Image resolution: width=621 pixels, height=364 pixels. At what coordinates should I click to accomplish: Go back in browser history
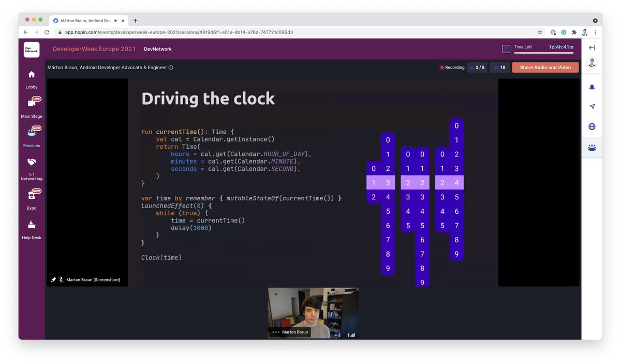tap(26, 32)
